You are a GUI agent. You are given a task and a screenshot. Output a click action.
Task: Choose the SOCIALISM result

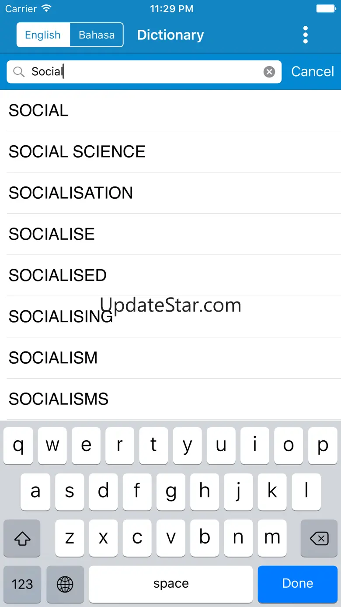pos(53,358)
